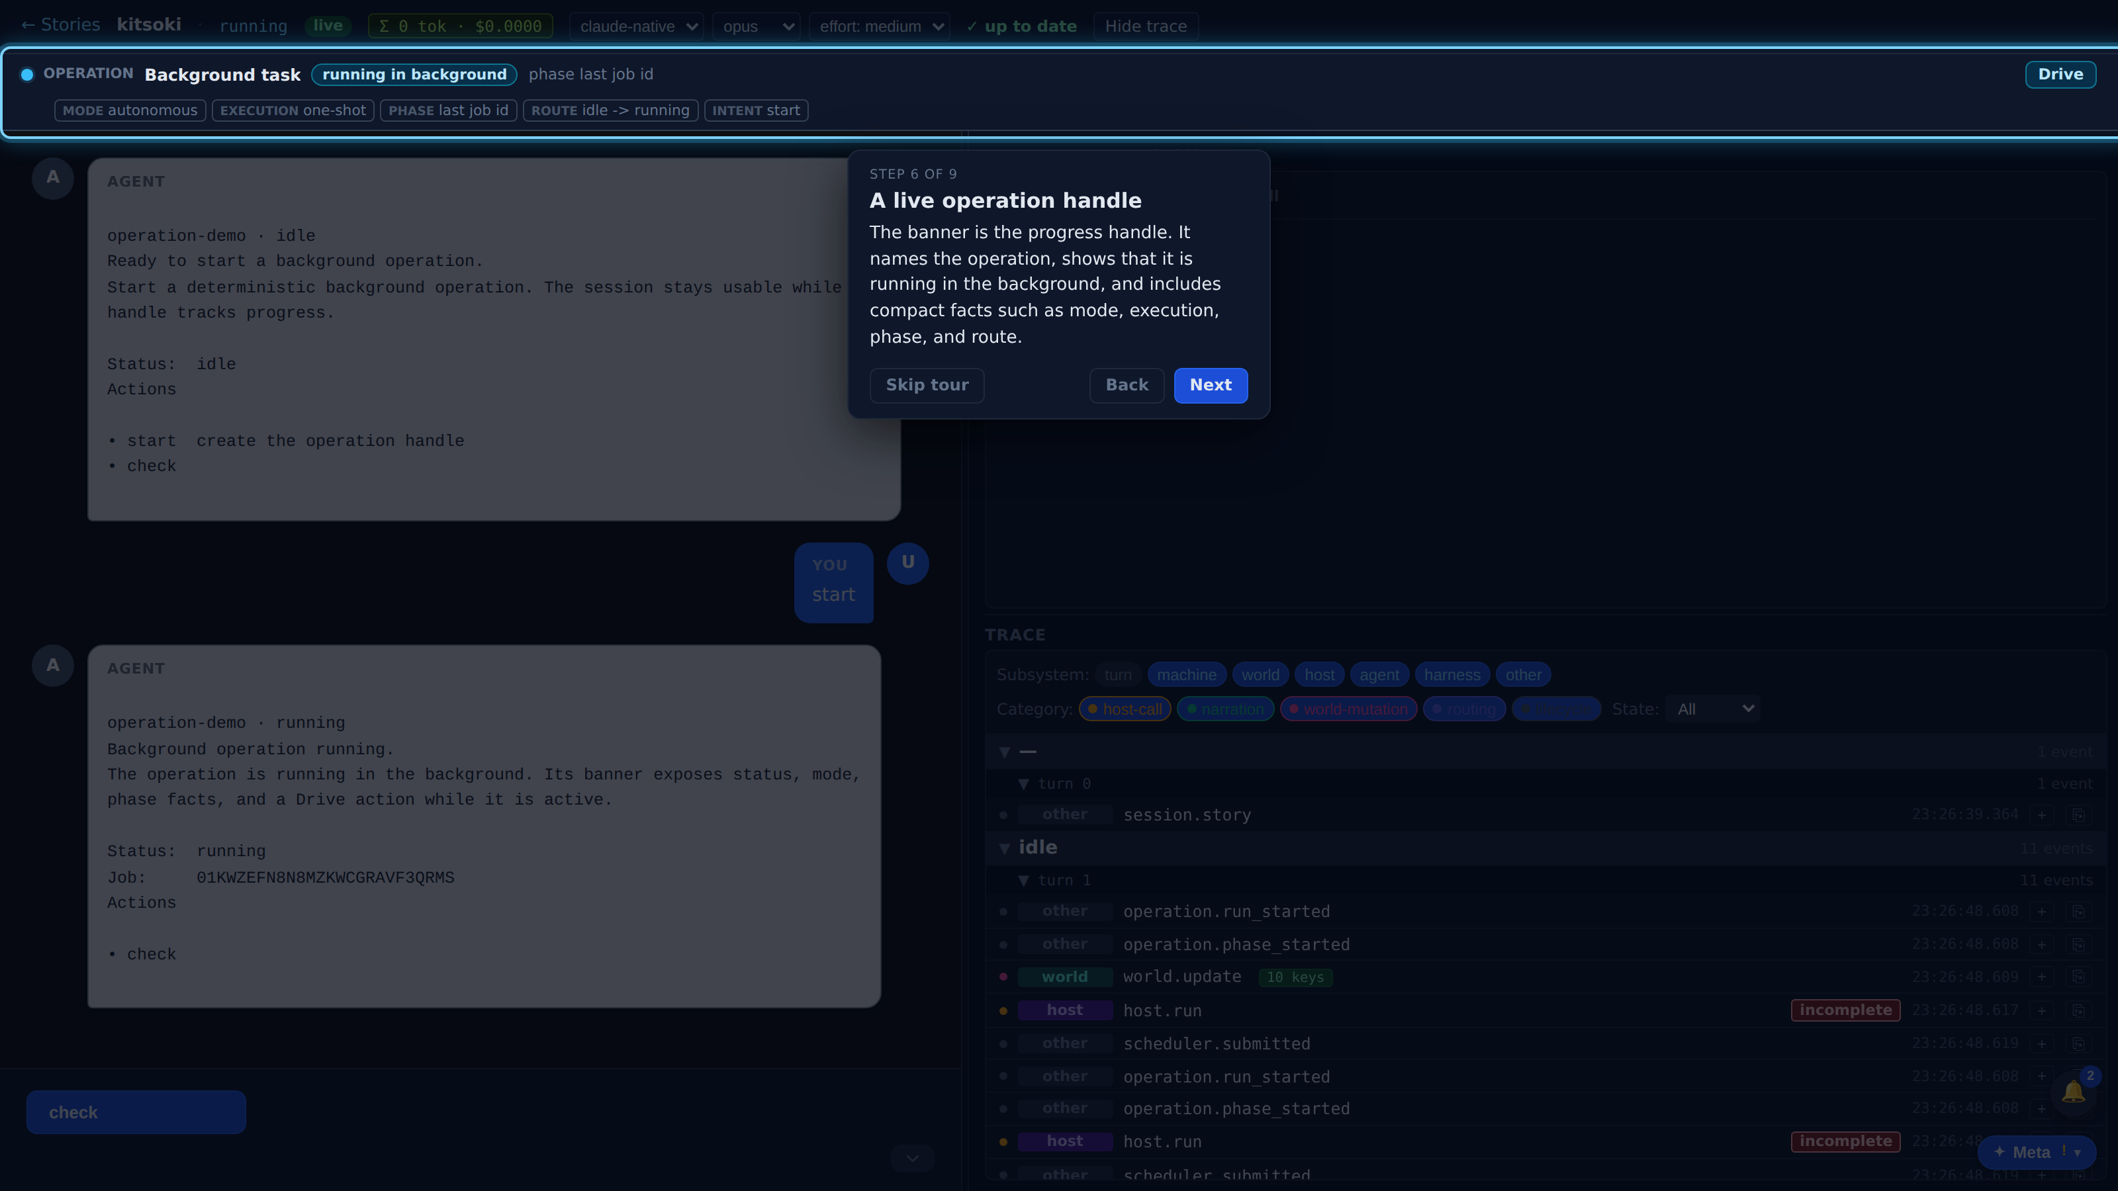Viewport: 2118px width, 1191px height.
Task: Click the blue operation status dot
Action: (x=27, y=75)
